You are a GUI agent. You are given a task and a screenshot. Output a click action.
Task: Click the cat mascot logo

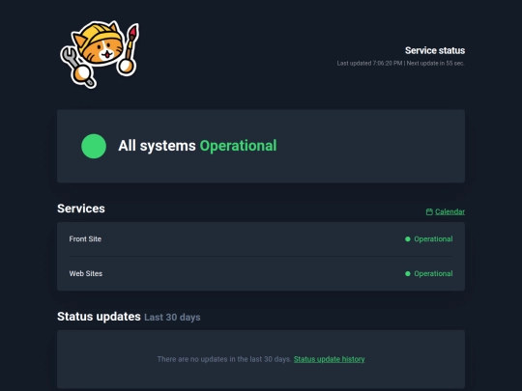click(100, 54)
